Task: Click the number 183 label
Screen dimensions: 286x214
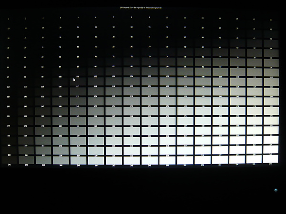Action: tap(113, 126)
